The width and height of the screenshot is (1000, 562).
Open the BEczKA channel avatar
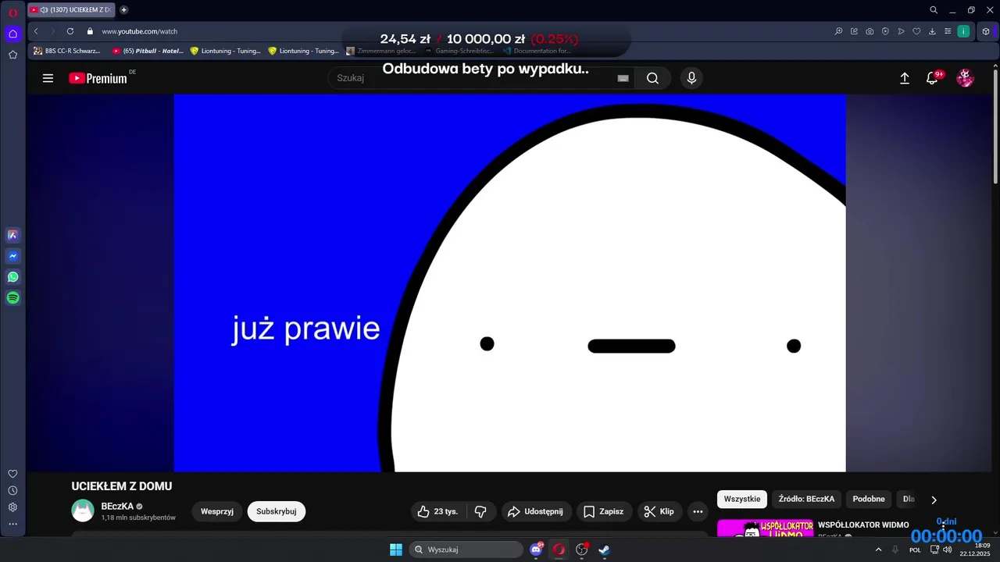83,510
